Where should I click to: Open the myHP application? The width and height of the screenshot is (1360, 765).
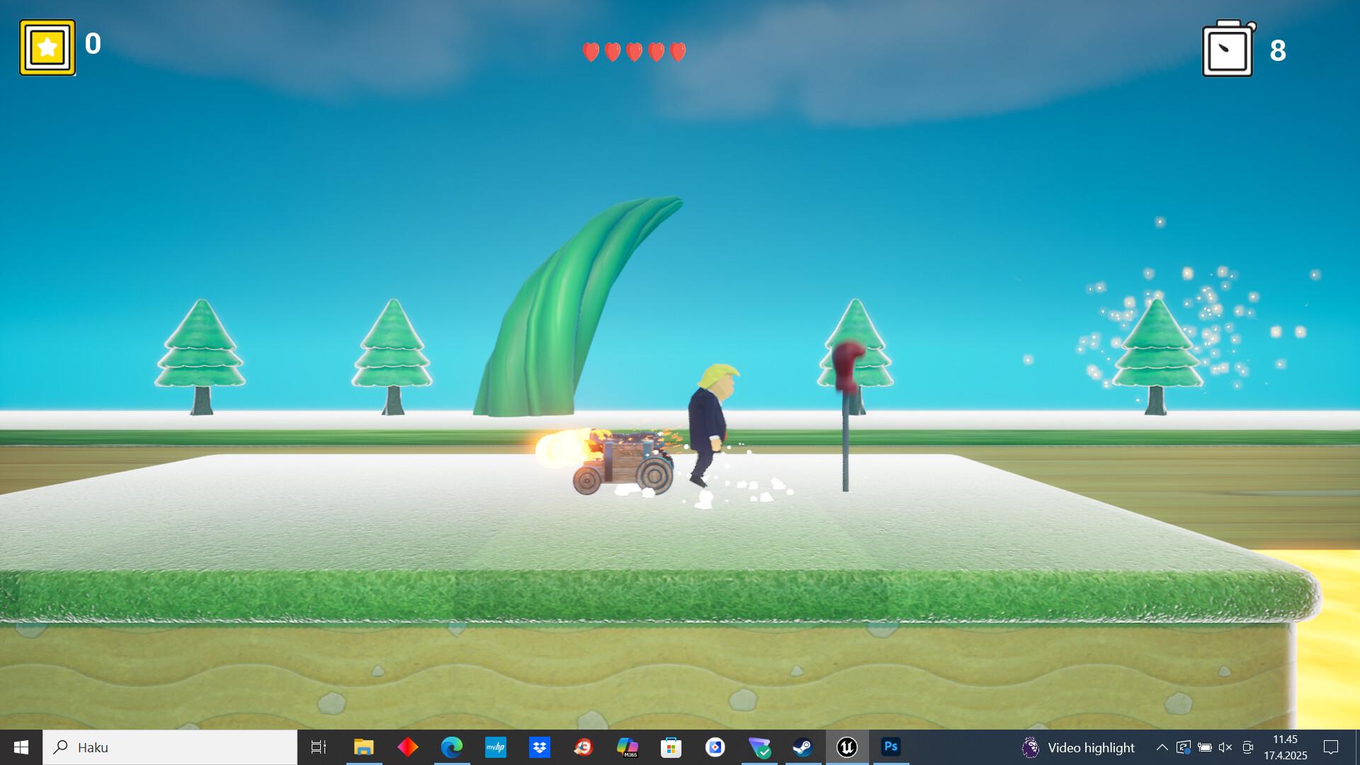point(496,747)
